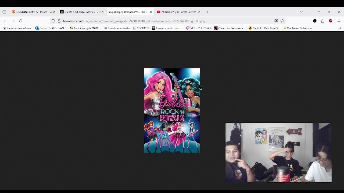Bookmark this page with the star
The width and height of the screenshot is (344, 193).
pyautogui.click(x=282, y=21)
